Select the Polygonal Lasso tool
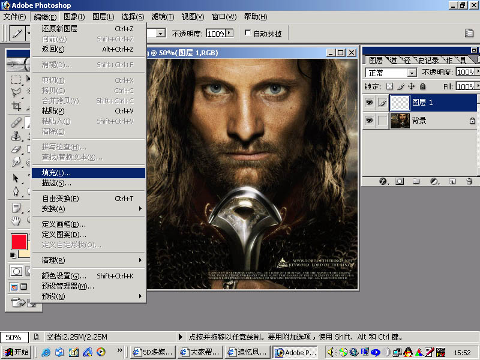 coord(16,92)
